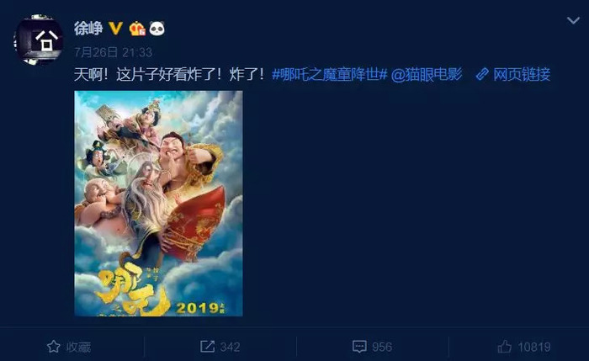Click the 收藏 label to bookmark the post

[x=78, y=347]
